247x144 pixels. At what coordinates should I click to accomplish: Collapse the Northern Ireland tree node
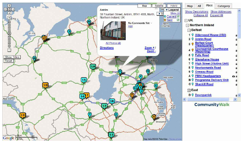(188, 25)
